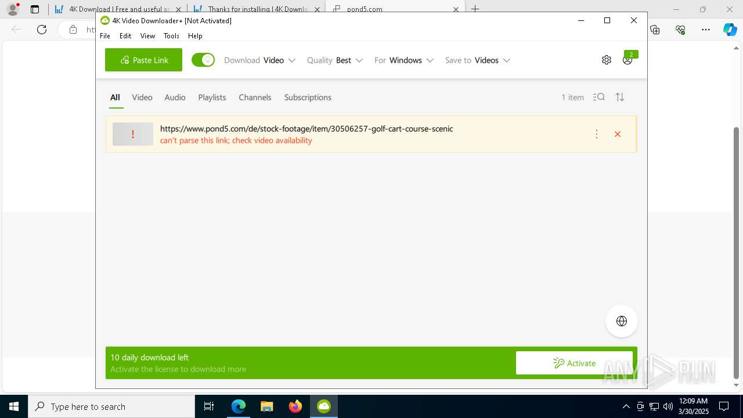This screenshot has width=743, height=418.
Task: Expand the Quality Best dropdown
Action: (x=335, y=60)
